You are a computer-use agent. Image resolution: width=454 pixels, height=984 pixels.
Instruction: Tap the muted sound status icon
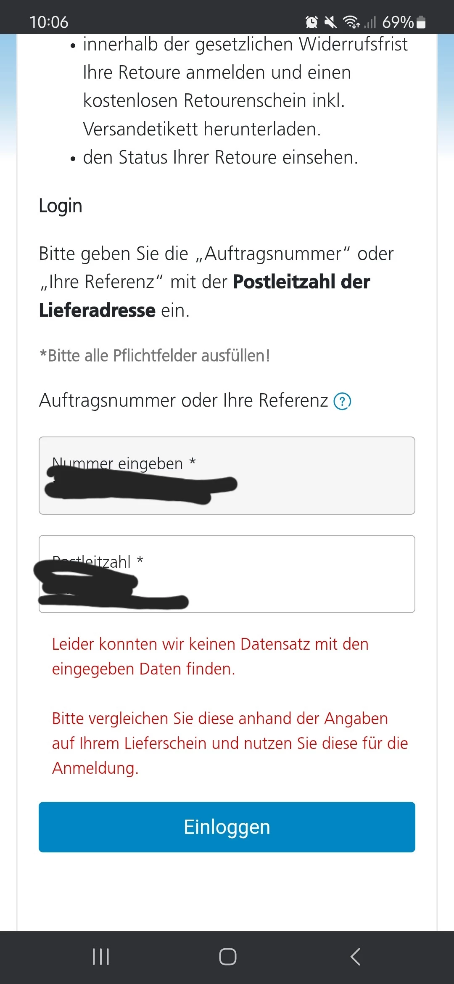[x=331, y=22]
